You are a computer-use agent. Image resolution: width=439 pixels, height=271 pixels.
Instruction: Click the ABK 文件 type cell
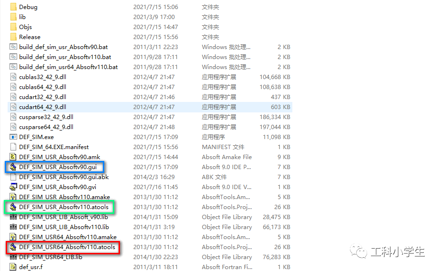coord(214,177)
